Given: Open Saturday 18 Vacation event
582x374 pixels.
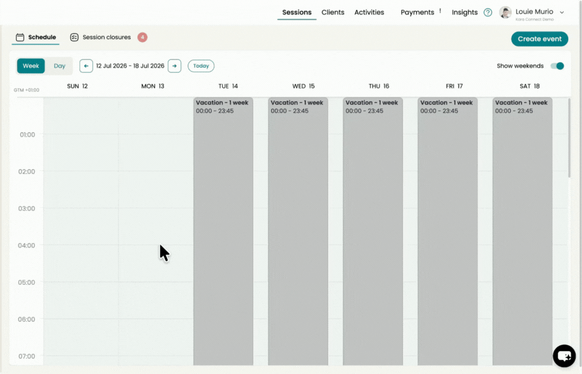Looking at the screenshot, I should click(522, 231).
